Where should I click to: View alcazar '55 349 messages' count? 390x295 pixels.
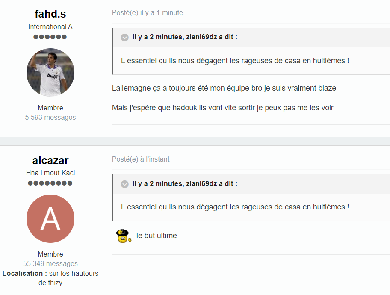pyautogui.click(x=50, y=264)
